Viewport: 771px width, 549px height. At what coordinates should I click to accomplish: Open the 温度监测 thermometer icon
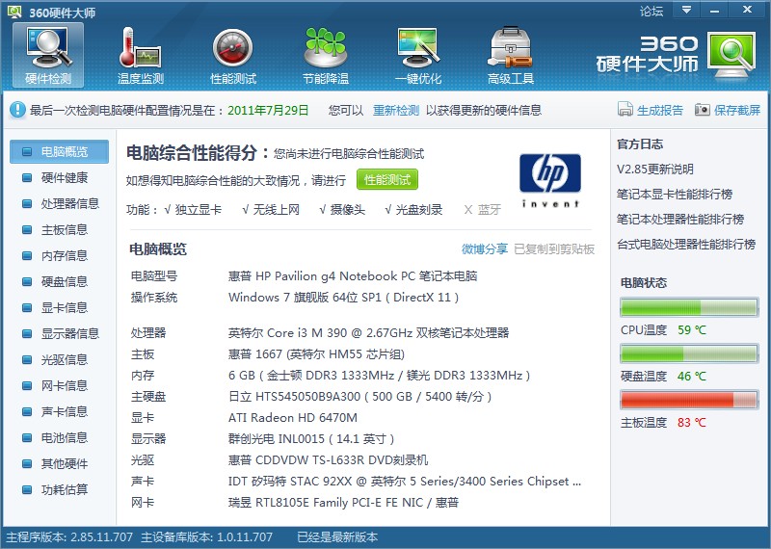coord(140,55)
